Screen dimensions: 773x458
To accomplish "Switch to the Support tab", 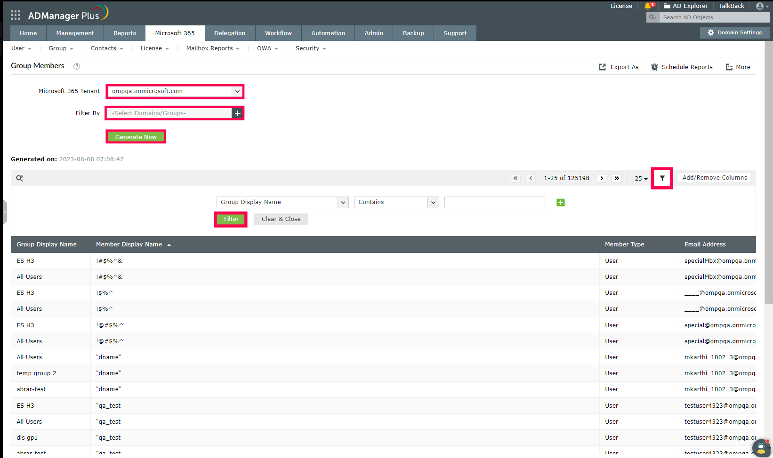I will click(455, 33).
